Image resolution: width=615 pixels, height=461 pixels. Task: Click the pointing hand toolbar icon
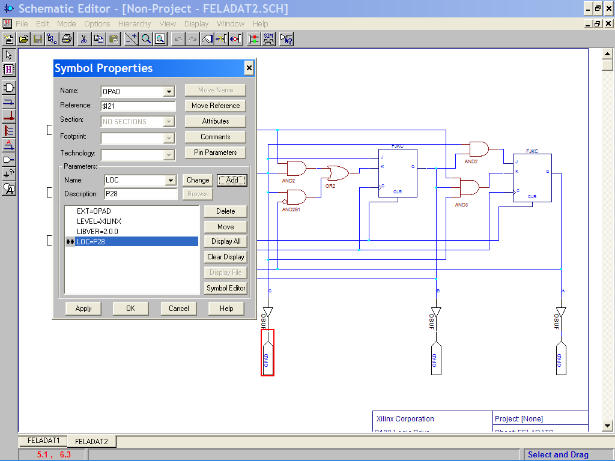pos(207,39)
